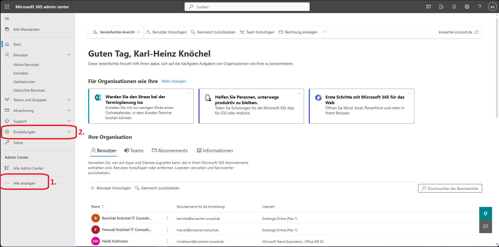The width and height of the screenshot is (499, 247).
Task: Click the feedback chat icon
Action: (x=485, y=226)
